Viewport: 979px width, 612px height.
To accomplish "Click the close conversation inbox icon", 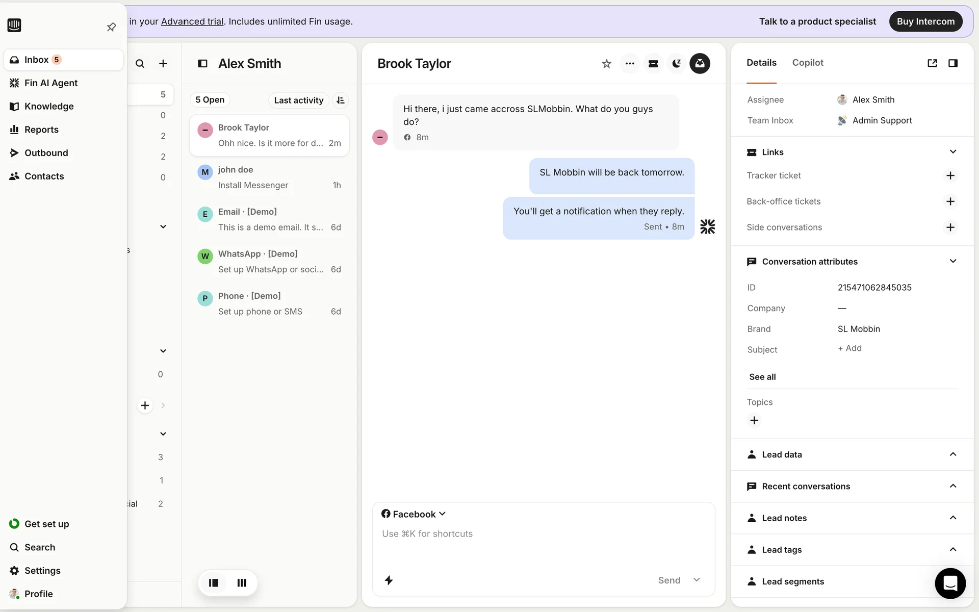I will [700, 64].
